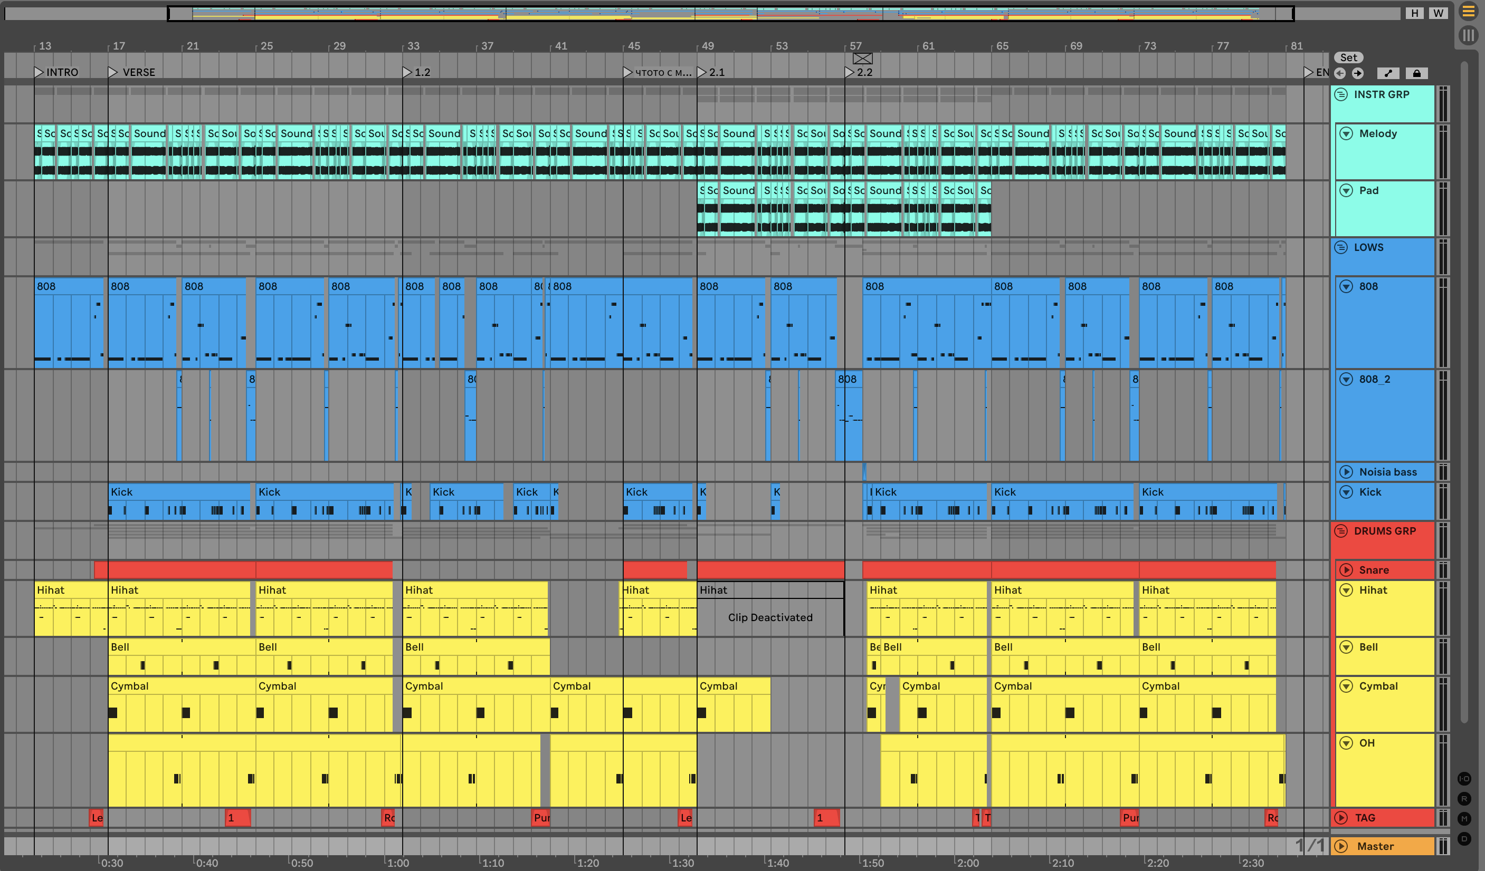Jump to the previous locator arrow
The width and height of the screenshot is (1485, 871).
point(1340,73)
